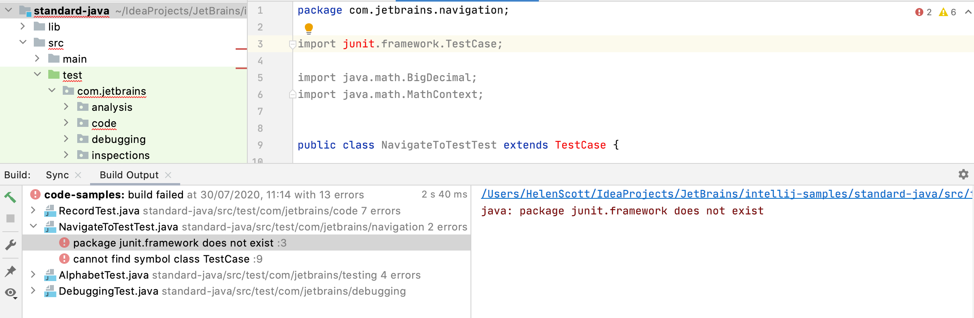Expand DebuggingTest.java errors node
This screenshot has height=318, width=974.
[x=33, y=290]
